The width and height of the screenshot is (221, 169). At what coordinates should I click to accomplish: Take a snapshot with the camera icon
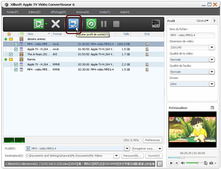click(211, 163)
